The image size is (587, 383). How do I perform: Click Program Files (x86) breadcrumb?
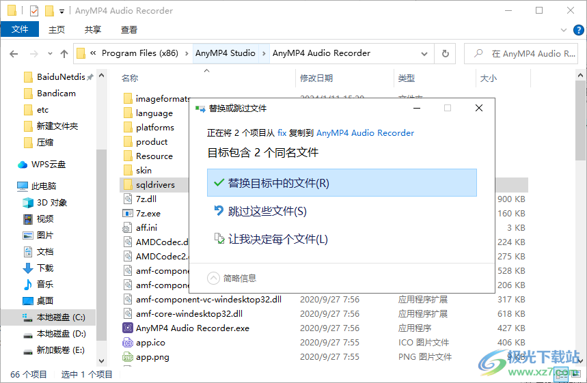point(140,53)
